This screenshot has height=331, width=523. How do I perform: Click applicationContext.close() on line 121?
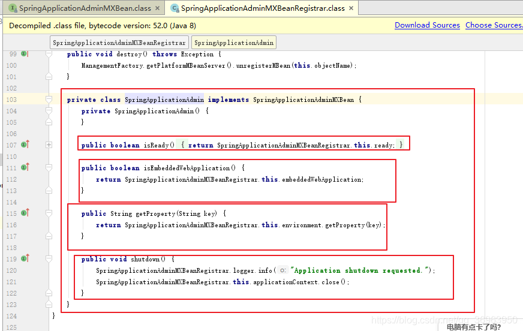[x=301, y=282]
